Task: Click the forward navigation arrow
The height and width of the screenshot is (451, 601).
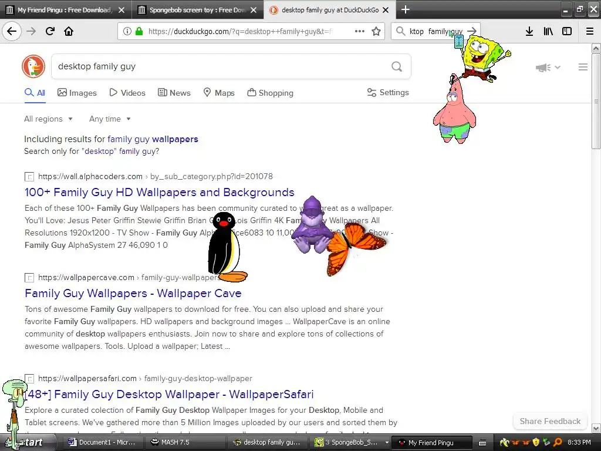Action: click(x=31, y=31)
